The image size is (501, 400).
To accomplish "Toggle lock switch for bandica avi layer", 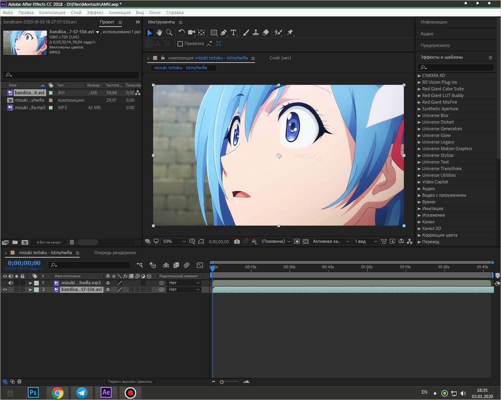I will 22,290.
